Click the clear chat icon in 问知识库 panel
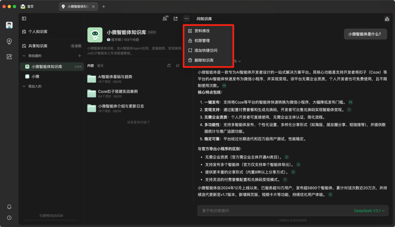395x227 pixels. (x=387, y=19)
